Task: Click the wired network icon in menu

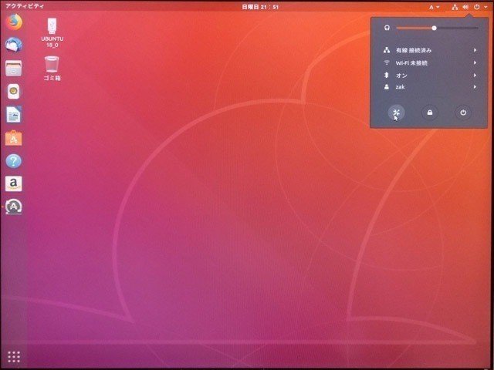Action: (x=387, y=50)
